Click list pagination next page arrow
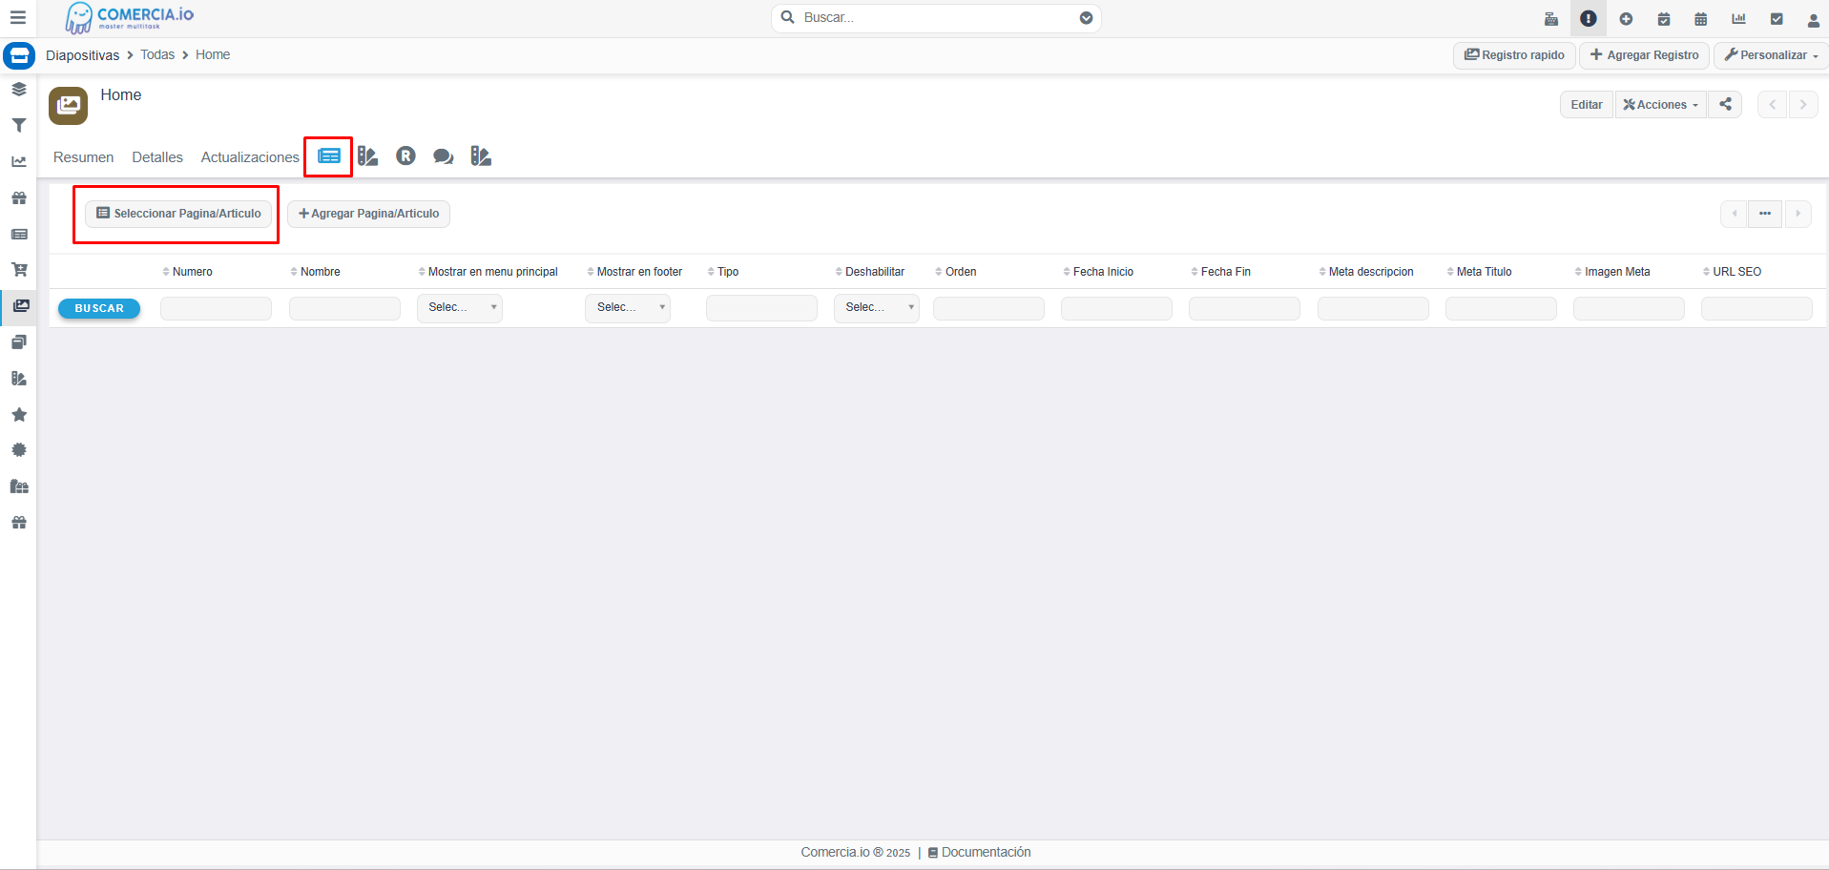Image resolution: width=1829 pixels, height=870 pixels. (1798, 214)
